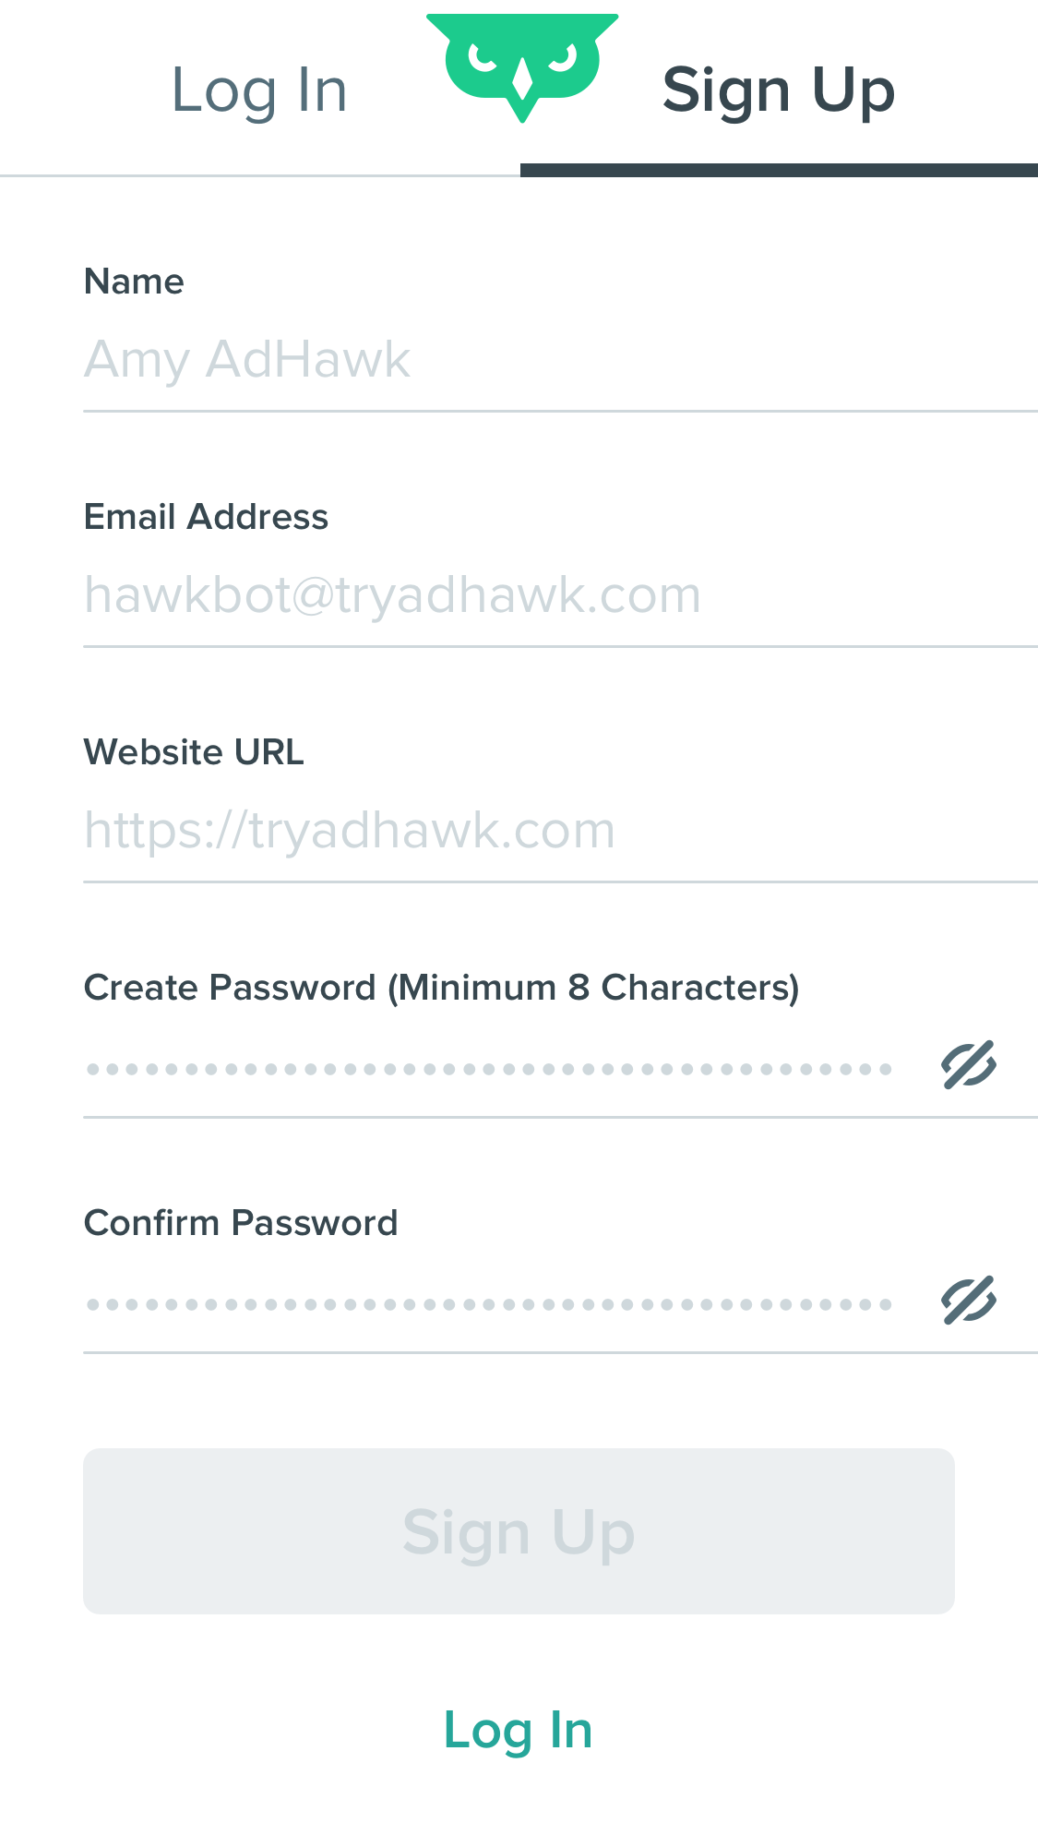Screen dimensions: 1038x1847
Task: Click the dark underline beneath Sign Up tab
Action: coord(779,170)
